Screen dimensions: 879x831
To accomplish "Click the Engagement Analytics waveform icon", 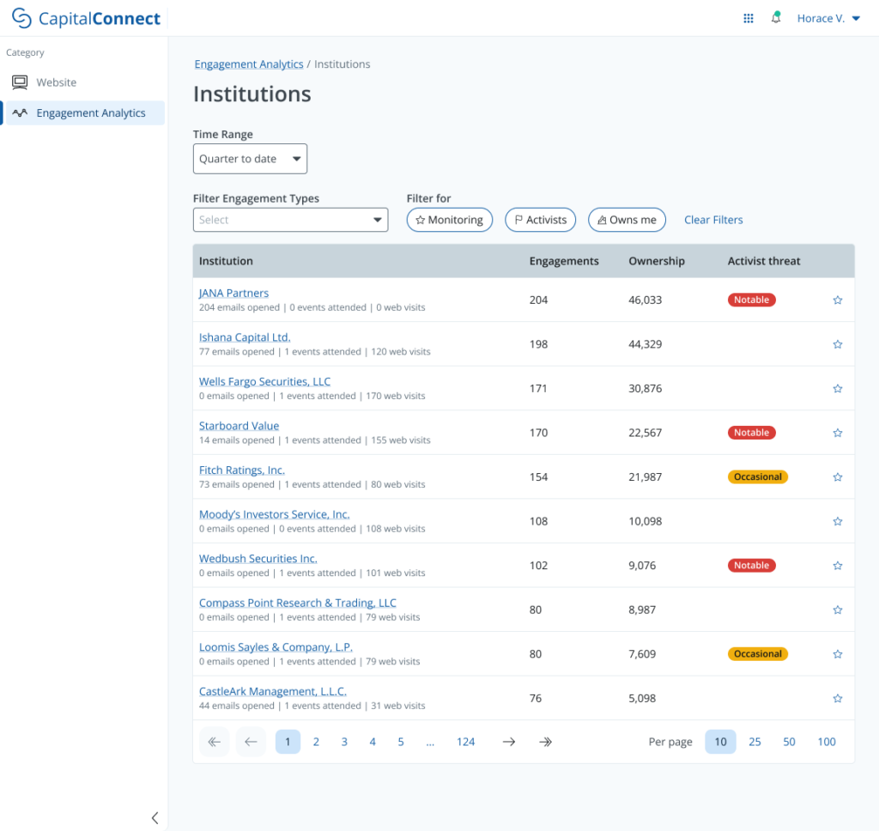I will [x=20, y=112].
